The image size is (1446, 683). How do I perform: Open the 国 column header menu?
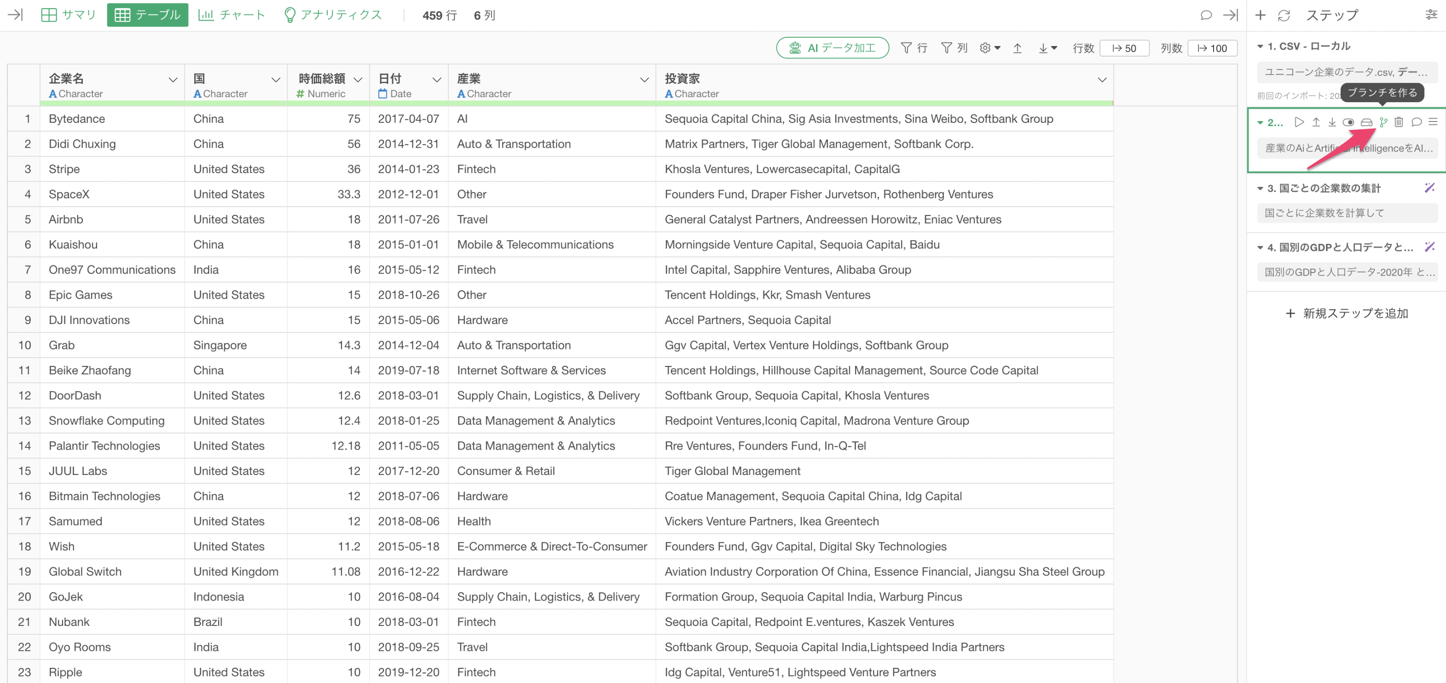point(276,80)
